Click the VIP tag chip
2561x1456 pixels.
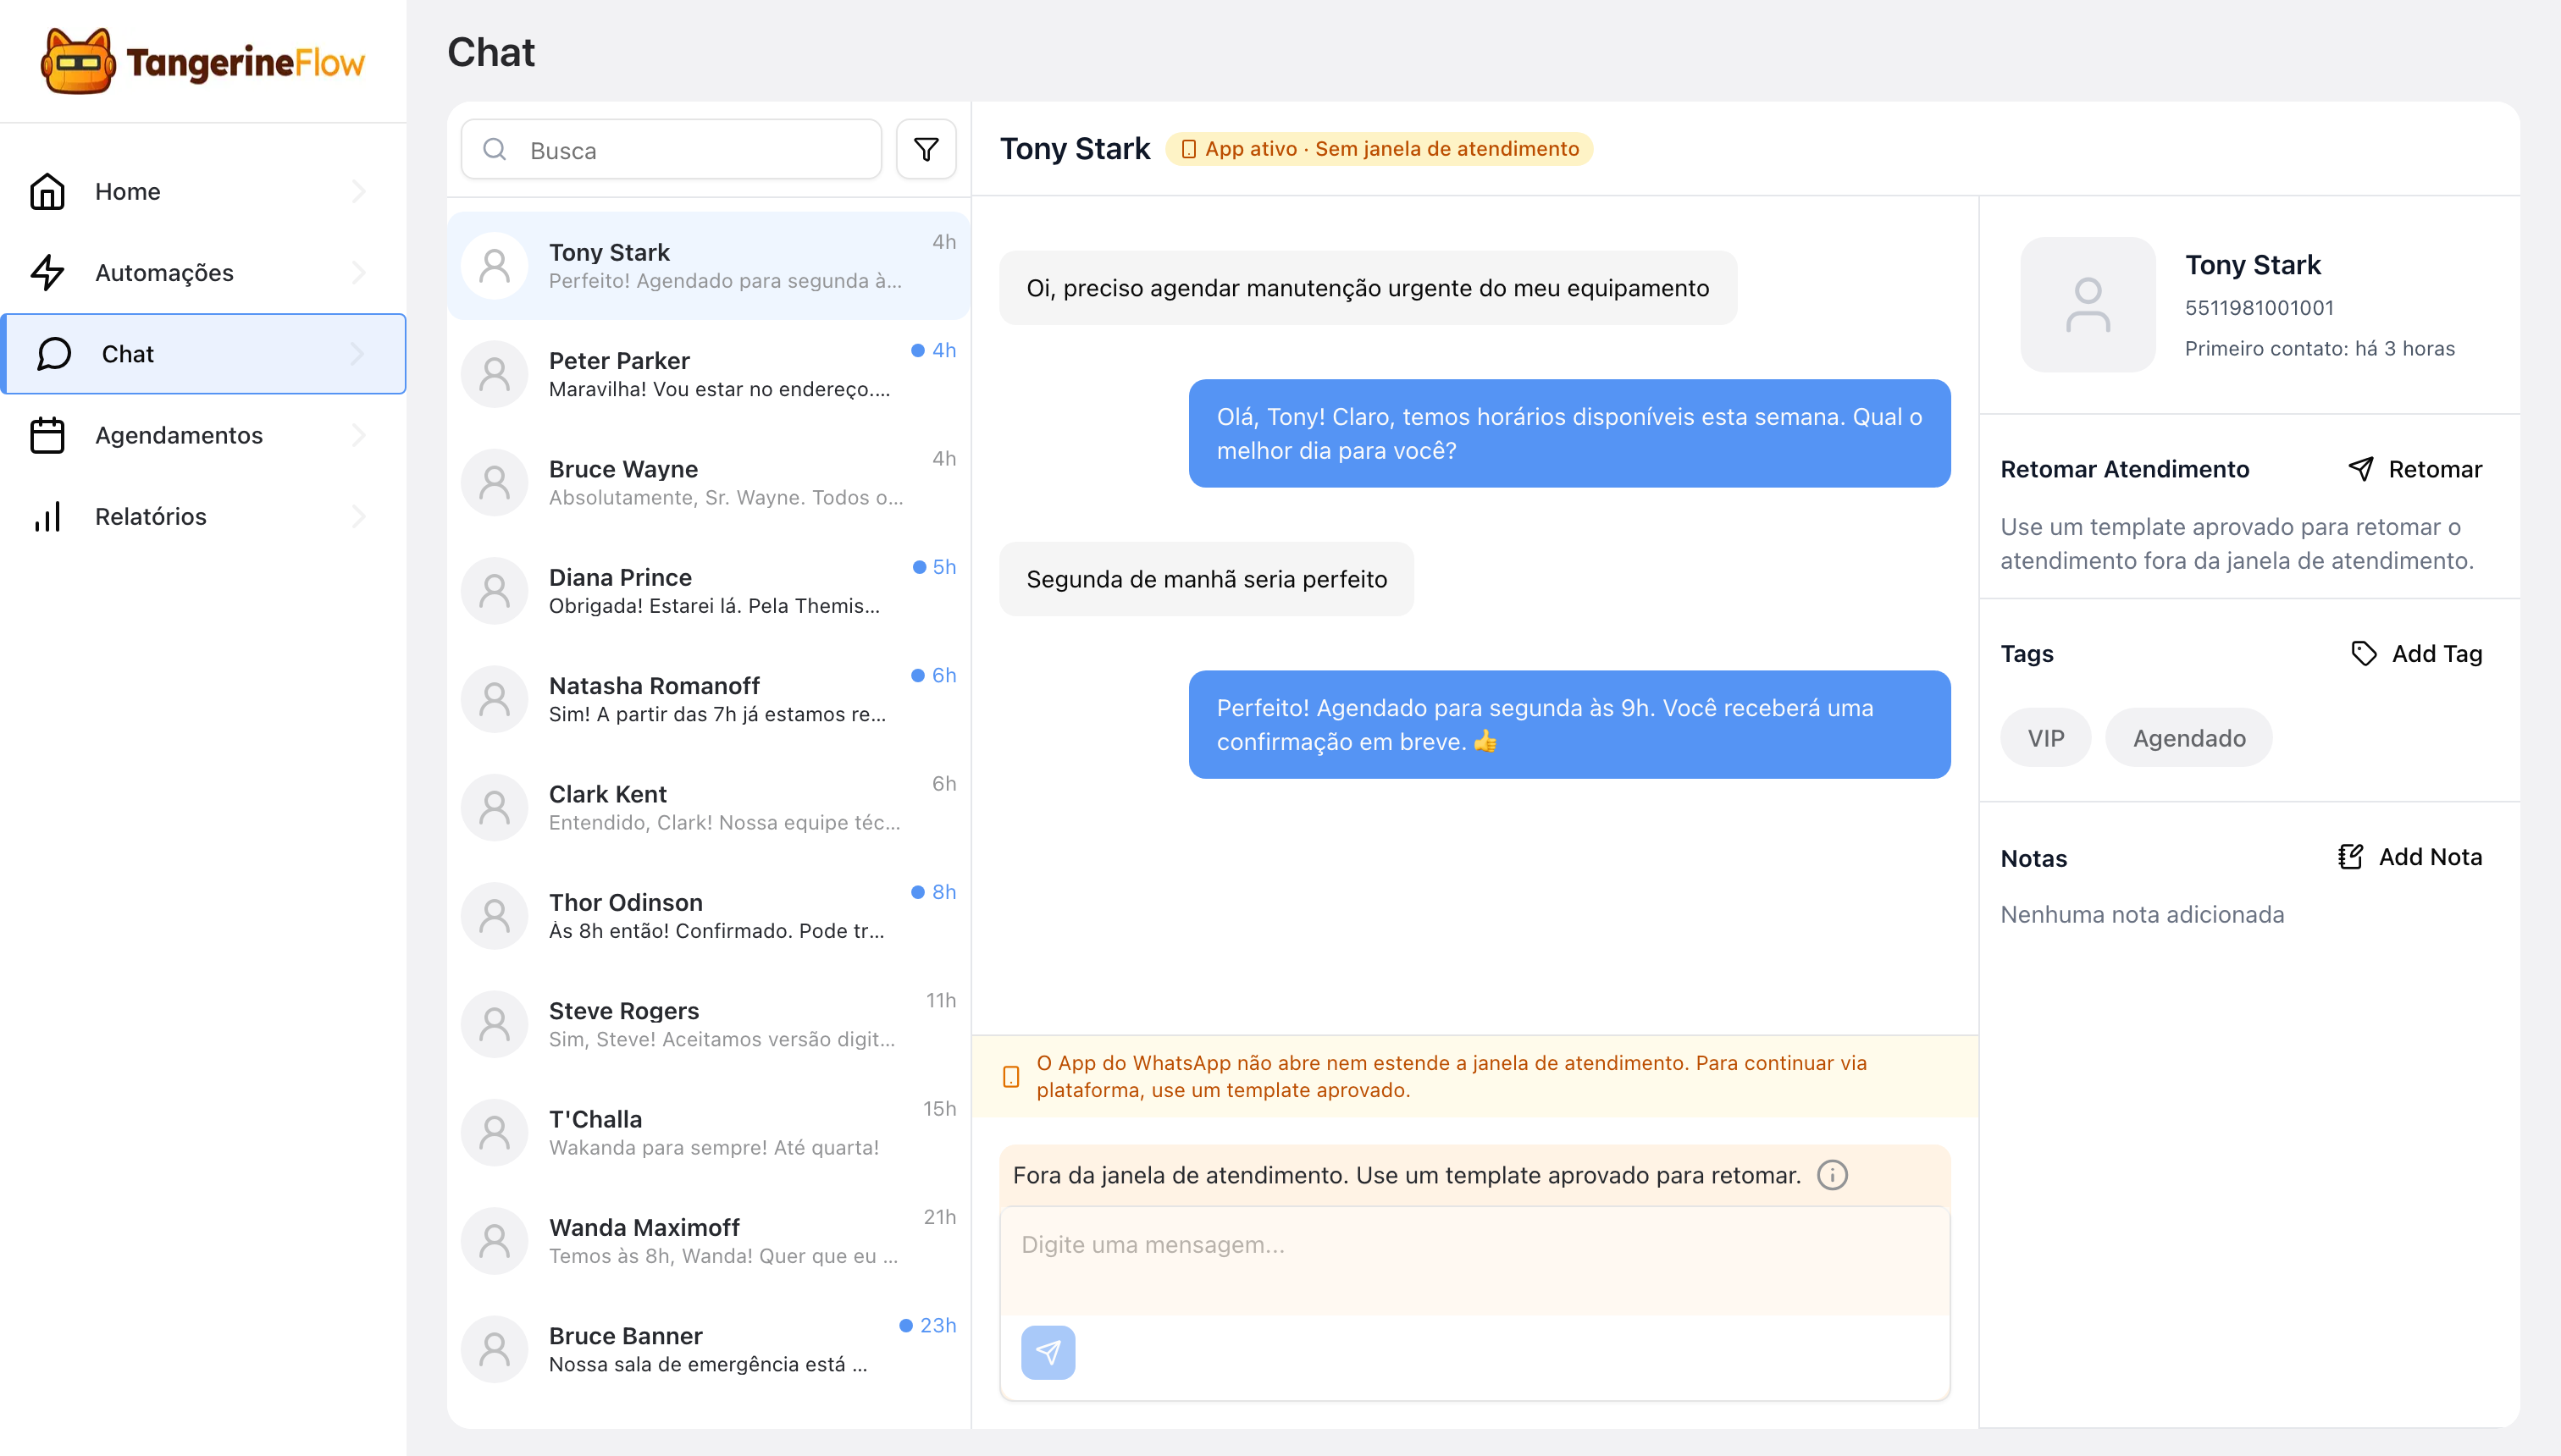tap(2046, 738)
